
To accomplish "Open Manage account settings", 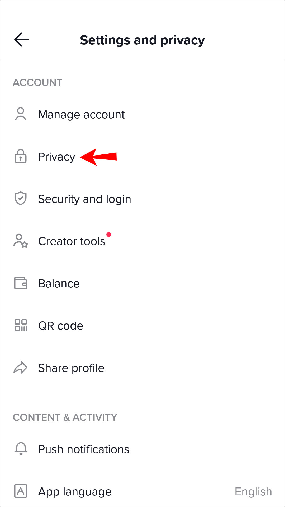I will click(x=81, y=115).
